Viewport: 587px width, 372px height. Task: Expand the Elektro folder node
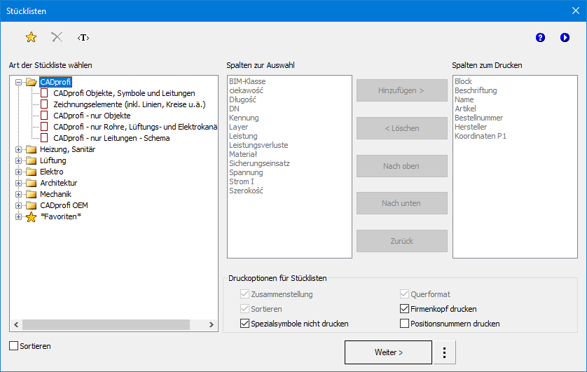pos(18,172)
